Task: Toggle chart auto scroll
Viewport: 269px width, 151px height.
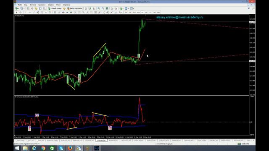Action: [x=112, y=8]
